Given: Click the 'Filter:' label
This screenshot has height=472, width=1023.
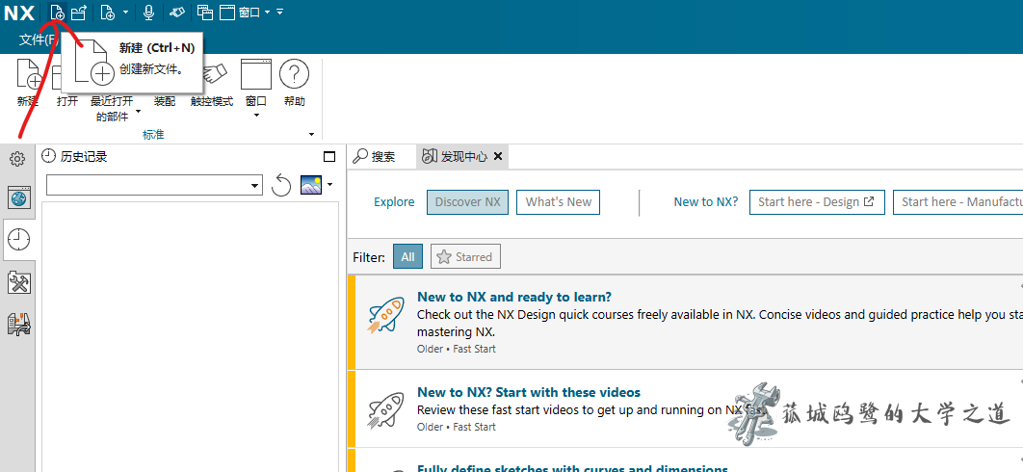Looking at the screenshot, I should tap(369, 257).
